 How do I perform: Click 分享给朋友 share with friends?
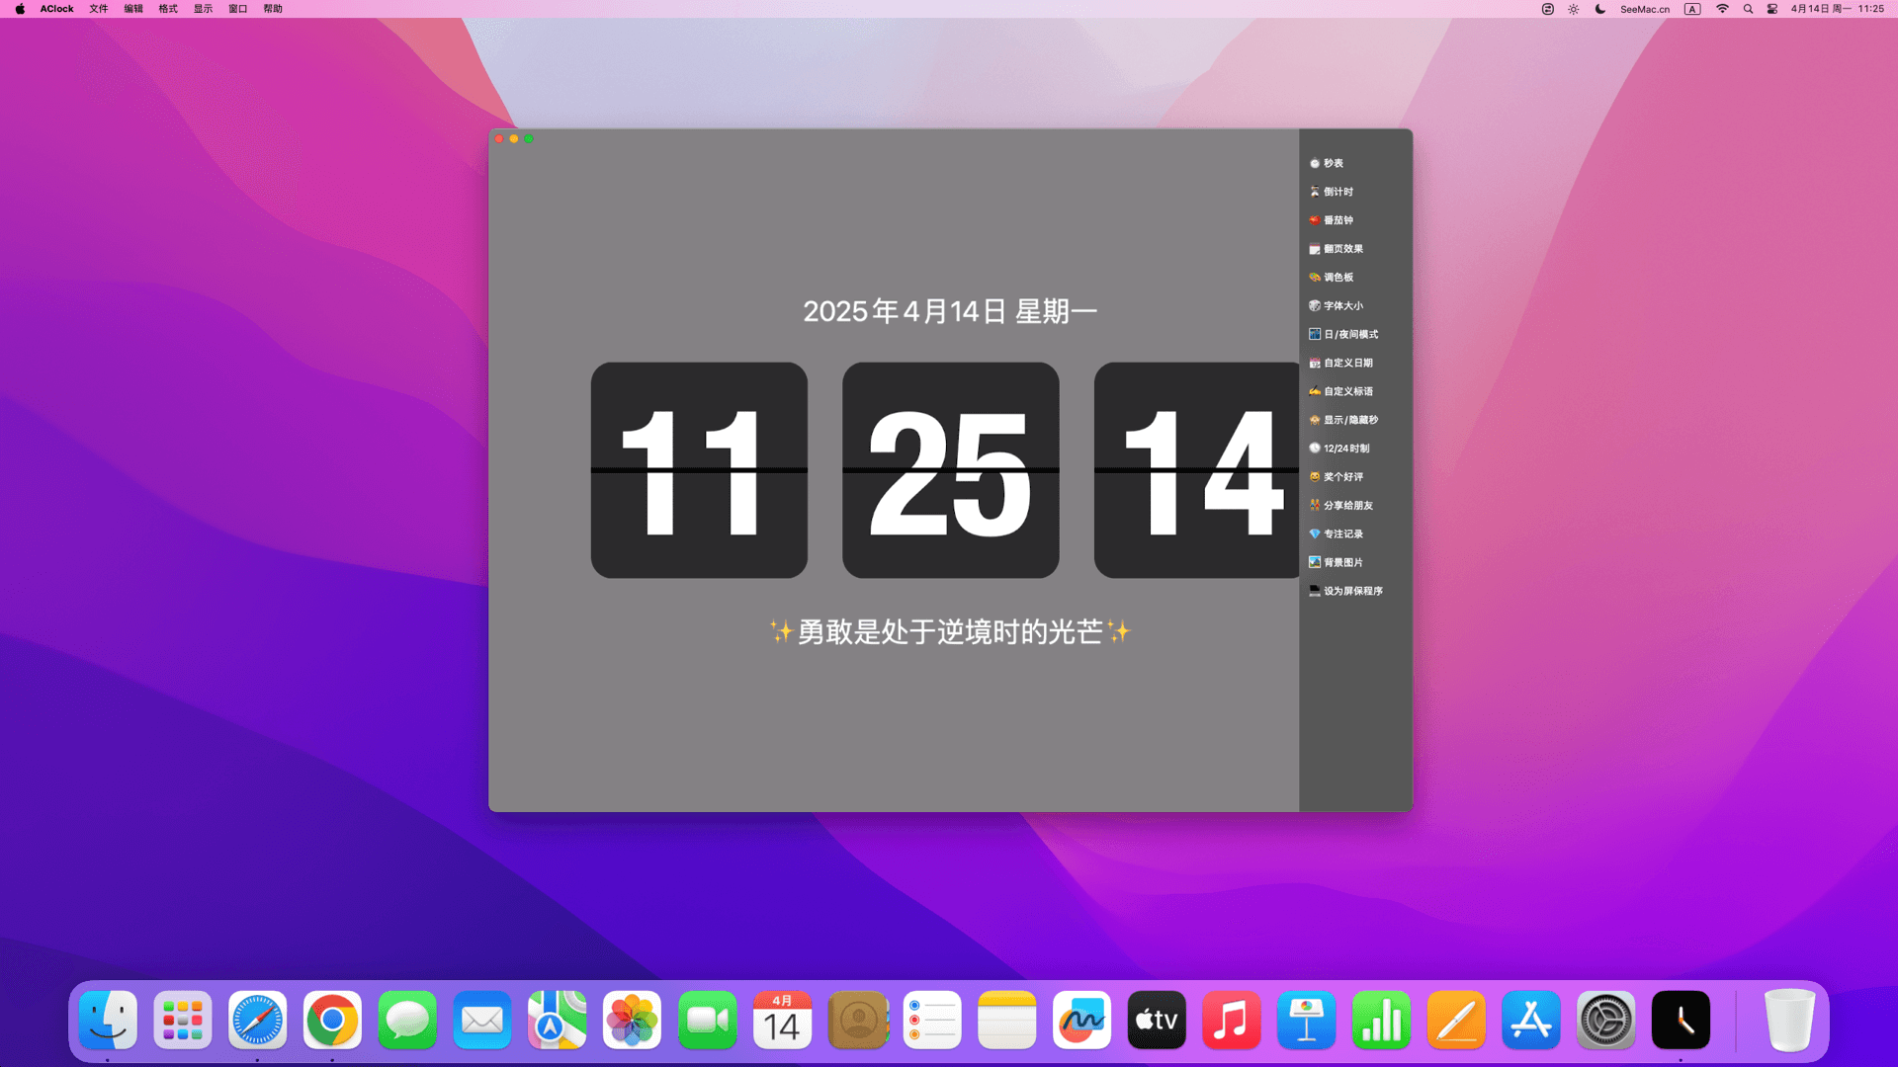1347,506
